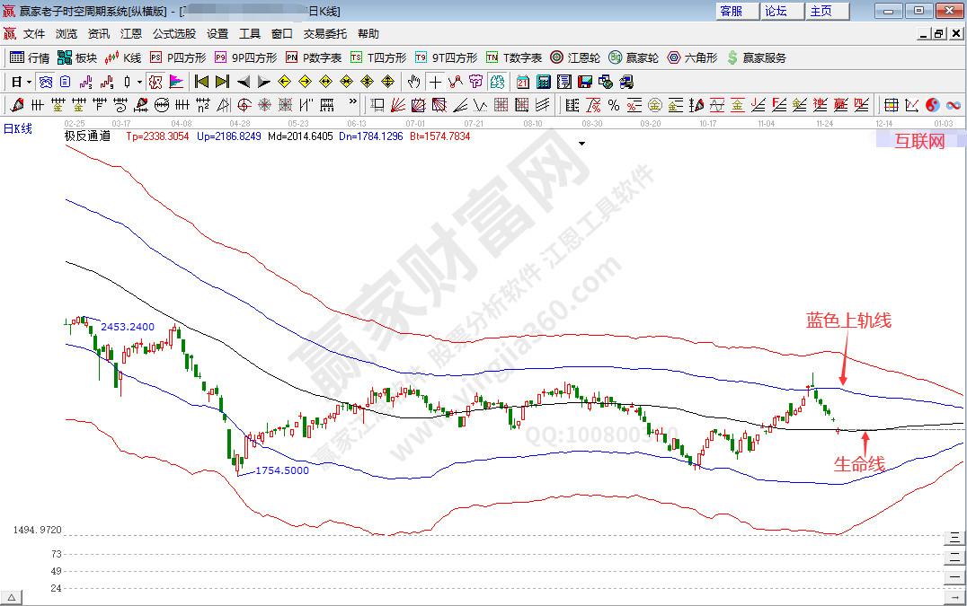The height and width of the screenshot is (606, 967).
Task: Toggle the 极反通道 indicator button
Action: tap(87, 136)
